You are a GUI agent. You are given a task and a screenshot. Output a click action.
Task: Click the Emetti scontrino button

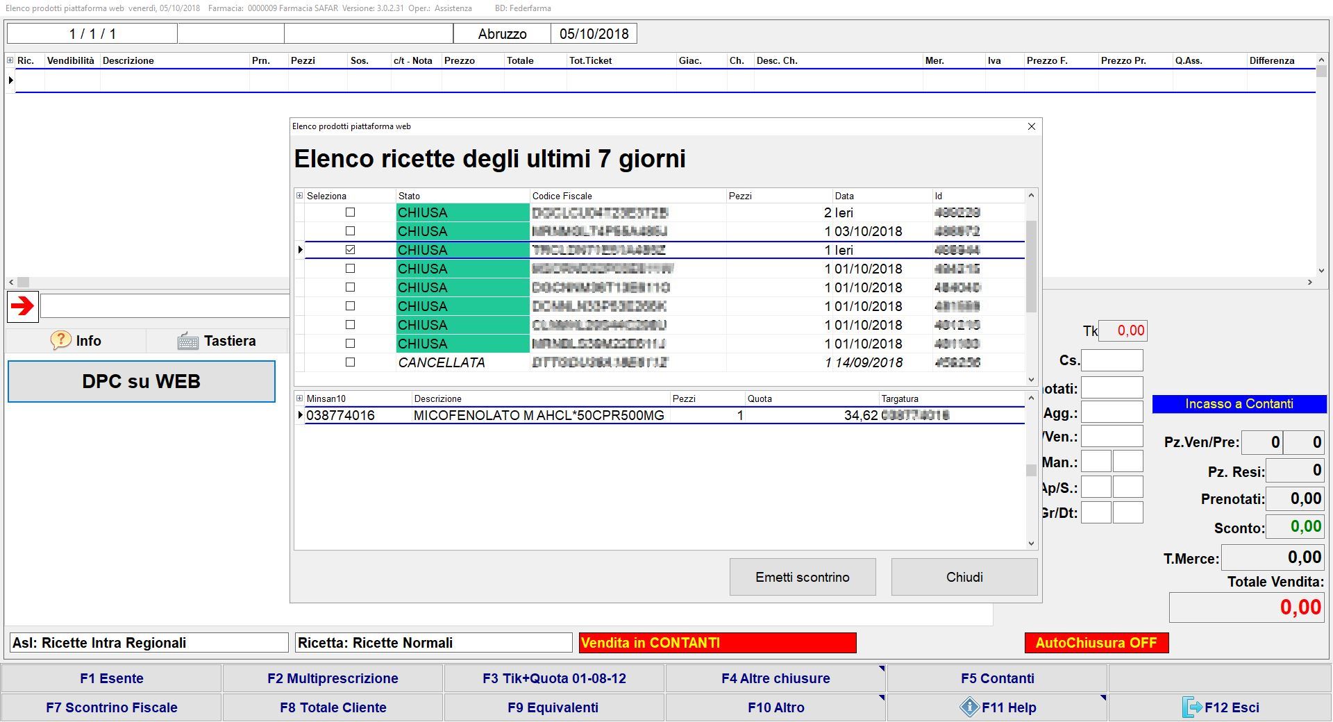[x=802, y=577]
